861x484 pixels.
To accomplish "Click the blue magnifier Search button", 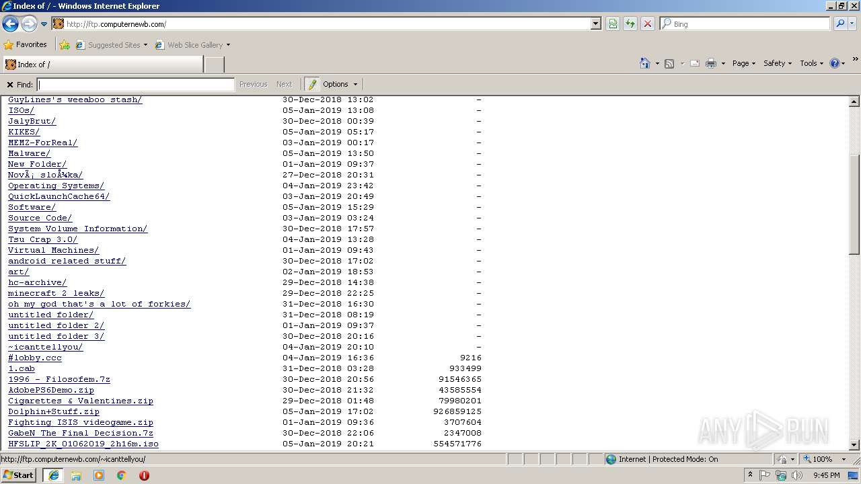I will [x=840, y=24].
